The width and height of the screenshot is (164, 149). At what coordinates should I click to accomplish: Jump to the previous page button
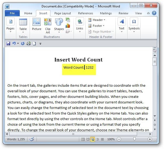tap(155, 120)
